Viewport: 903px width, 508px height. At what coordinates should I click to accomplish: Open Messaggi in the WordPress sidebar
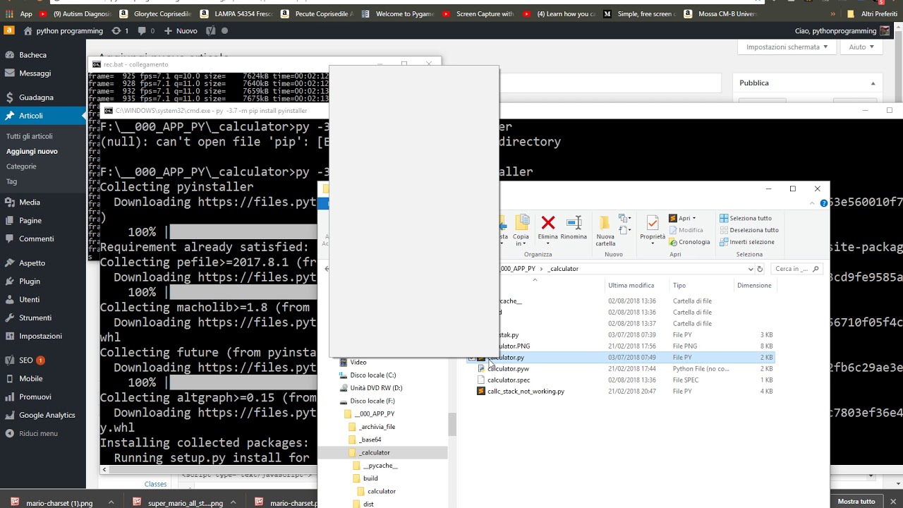(x=35, y=73)
